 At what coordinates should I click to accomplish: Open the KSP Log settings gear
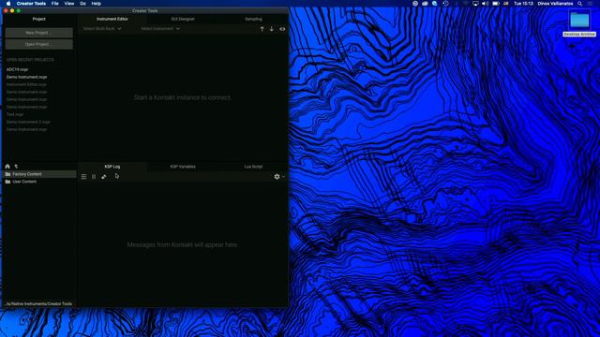click(x=277, y=177)
